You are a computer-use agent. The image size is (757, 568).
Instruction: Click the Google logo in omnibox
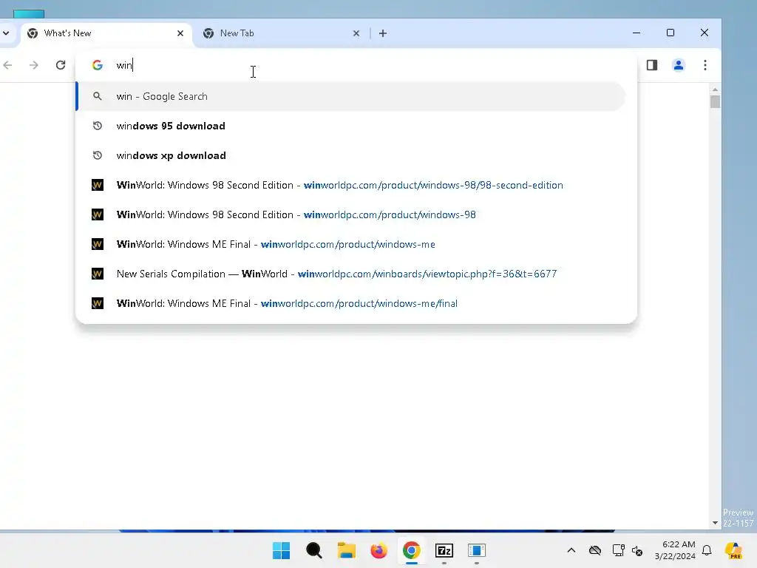pos(98,65)
